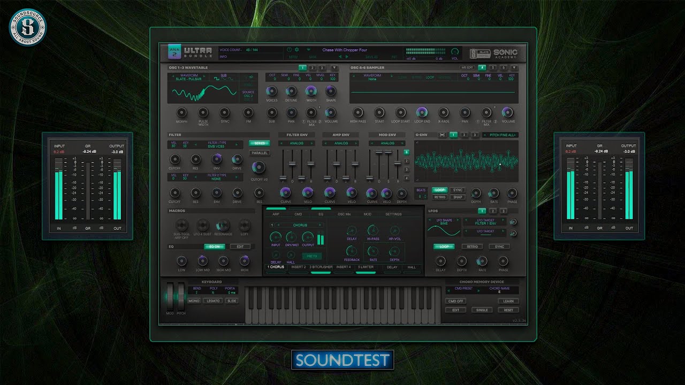Click the OSC 1-3 MORPH knob
Viewport: 685px width, 385px height.
tap(181, 112)
